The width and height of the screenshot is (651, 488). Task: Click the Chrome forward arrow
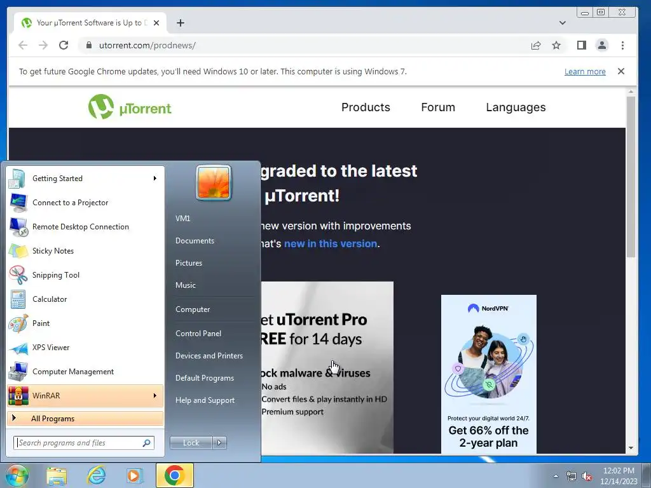[x=43, y=45]
